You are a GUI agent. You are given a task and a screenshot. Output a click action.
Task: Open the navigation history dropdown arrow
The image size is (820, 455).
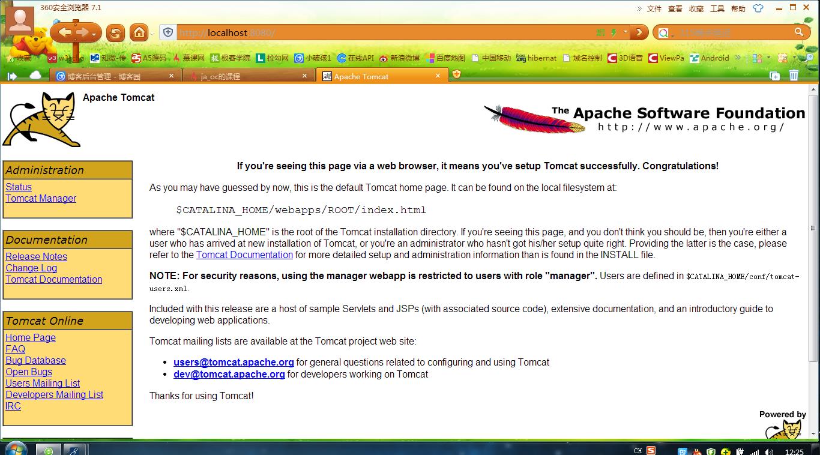click(94, 34)
